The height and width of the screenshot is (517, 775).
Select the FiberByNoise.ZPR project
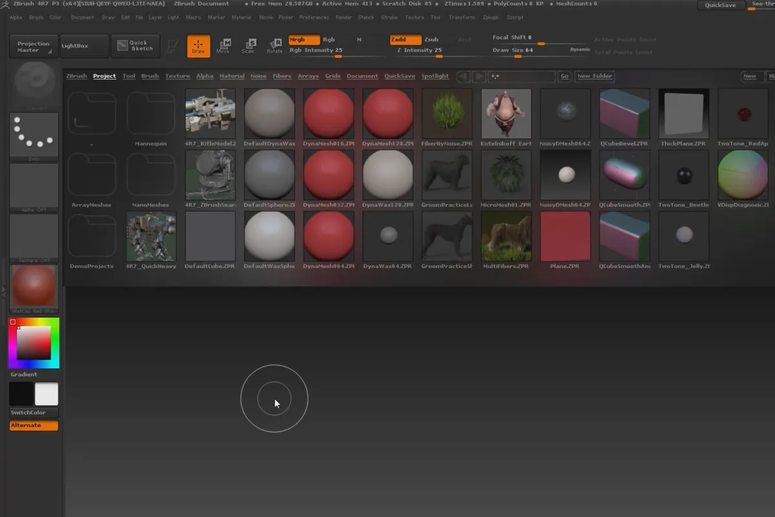(447, 114)
